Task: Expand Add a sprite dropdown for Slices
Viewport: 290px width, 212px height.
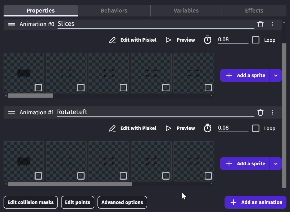Action: tap(276, 75)
